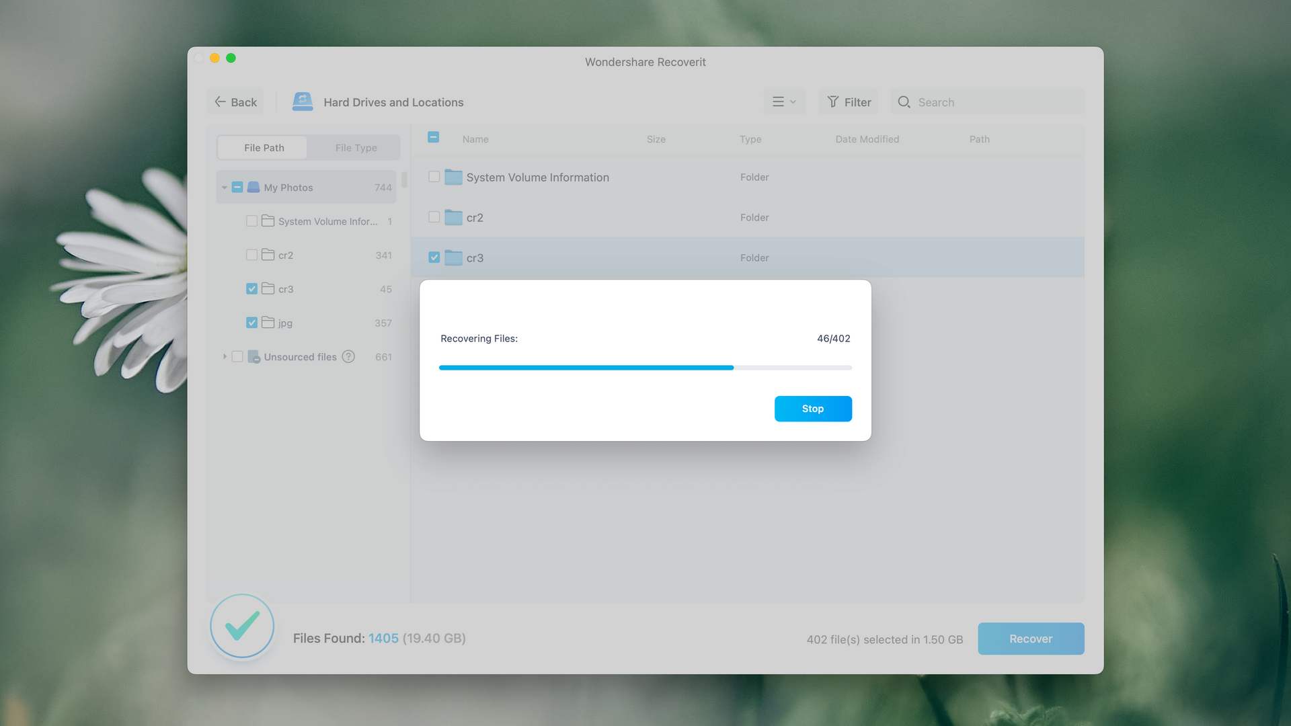
Task: Toggle the My Photos checkbox in sidebar
Action: (237, 188)
